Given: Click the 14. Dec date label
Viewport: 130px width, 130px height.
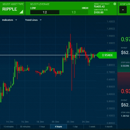Looking at the screenshot, I should click(10, 122).
